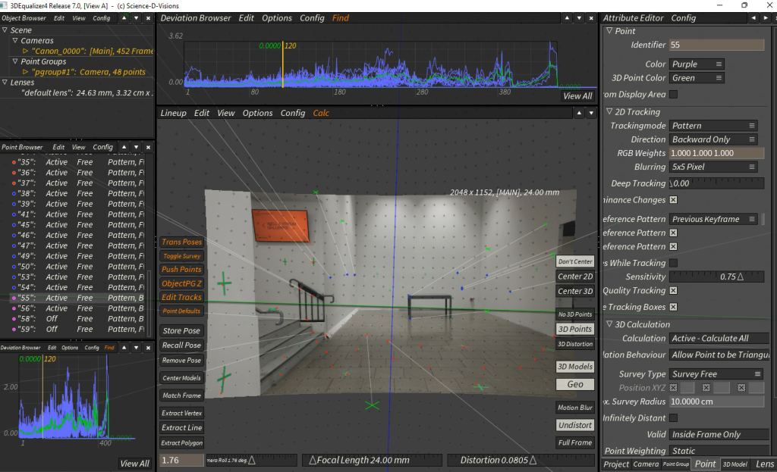777x472 pixels.
Task: Click the Attribute Editor right arrow icon
Action: pyautogui.click(x=766, y=18)
